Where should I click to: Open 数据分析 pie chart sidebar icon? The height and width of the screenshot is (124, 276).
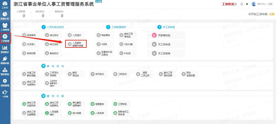5,16
